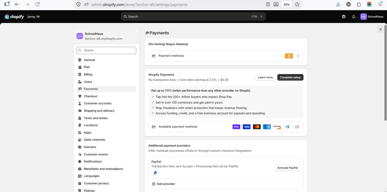Image resolution: width=387 pixels, height=192 pixels.
Task: Bookmark this page with star icon
Action: [x=297, y=5]
